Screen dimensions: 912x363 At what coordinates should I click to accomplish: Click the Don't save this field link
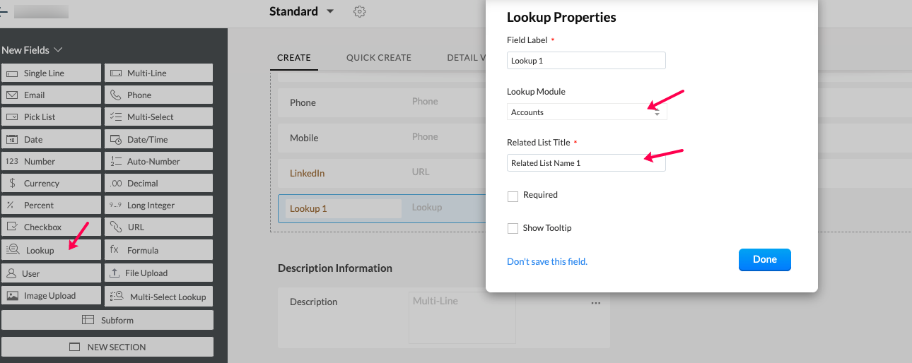click(x=547, y=261)
